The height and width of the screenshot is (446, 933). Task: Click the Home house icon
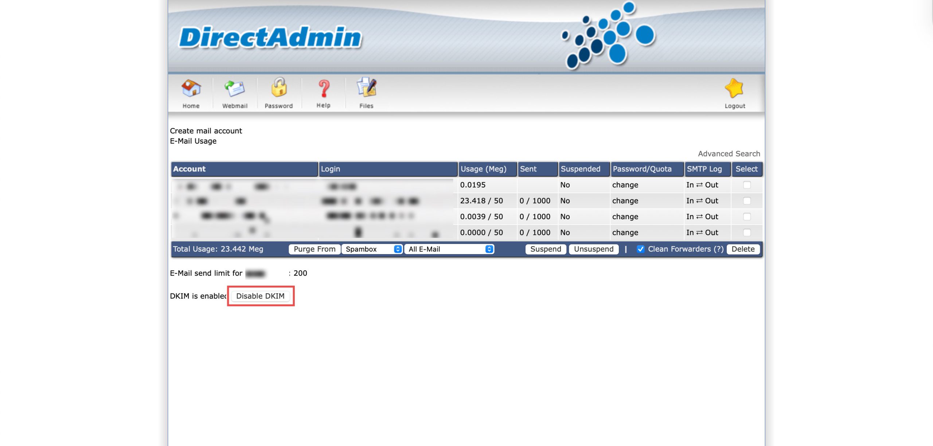(x=191, y=89)
